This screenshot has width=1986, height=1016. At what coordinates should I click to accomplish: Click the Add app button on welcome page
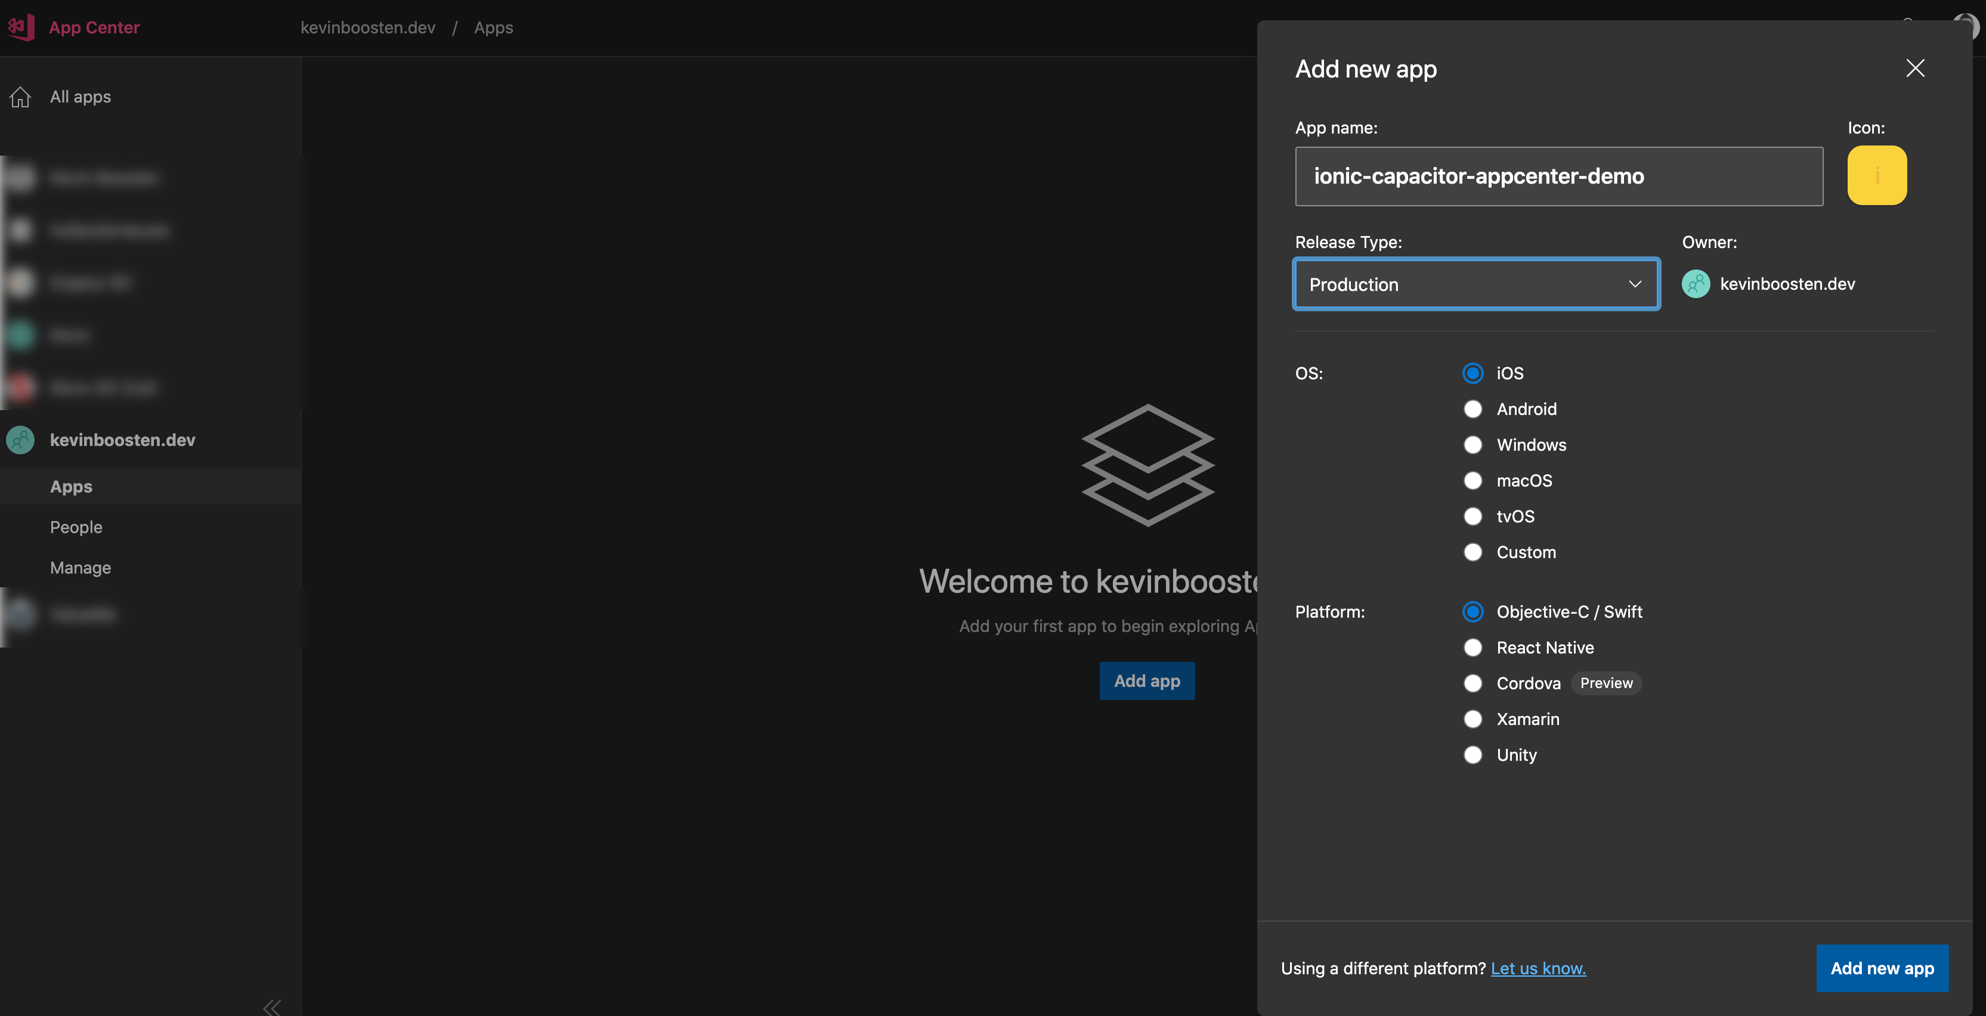1146,681
